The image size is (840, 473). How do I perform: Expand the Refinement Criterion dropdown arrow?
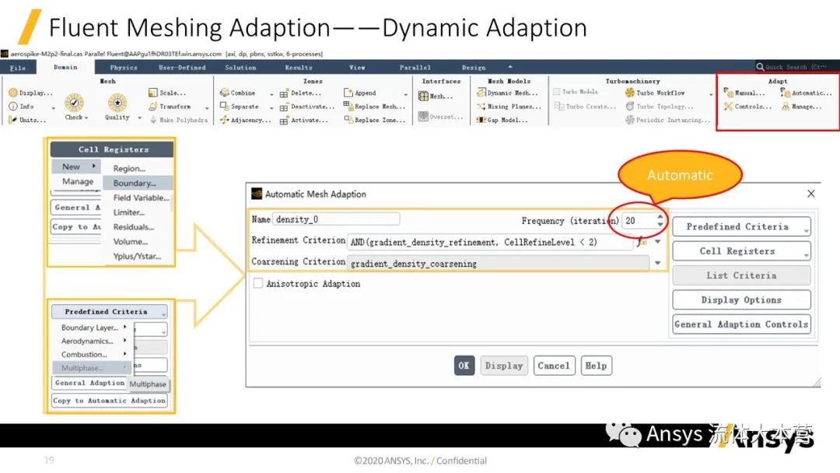tap(657, 242)
